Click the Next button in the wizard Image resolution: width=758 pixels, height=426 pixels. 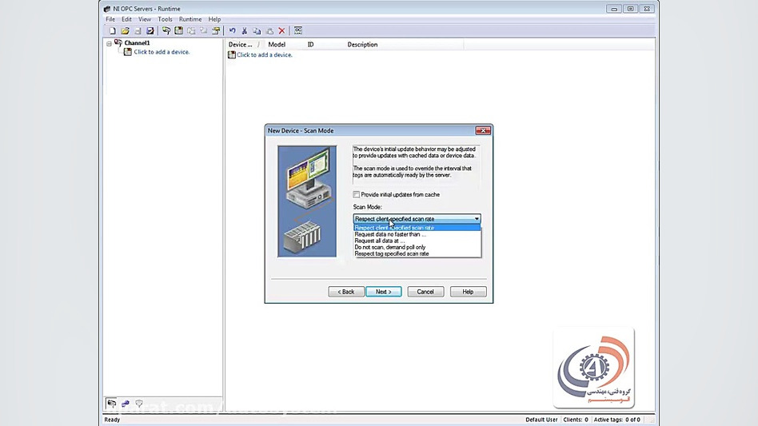coord(384,292)
